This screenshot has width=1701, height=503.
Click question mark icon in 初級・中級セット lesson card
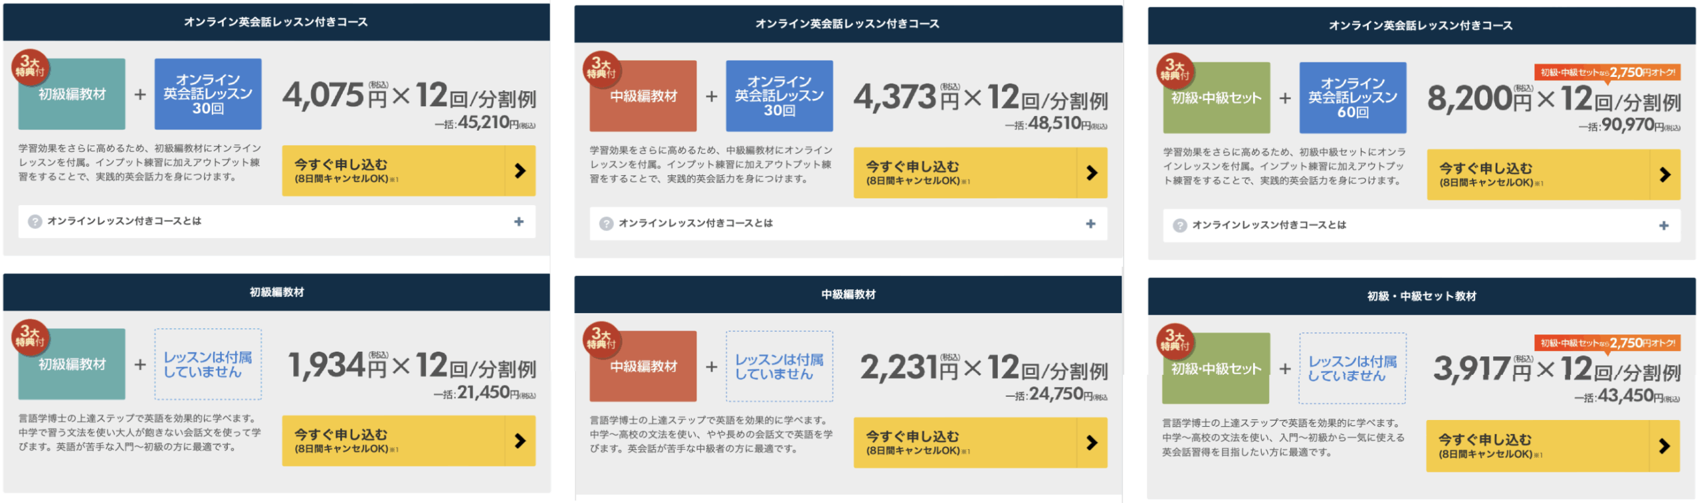point(1179,226)
